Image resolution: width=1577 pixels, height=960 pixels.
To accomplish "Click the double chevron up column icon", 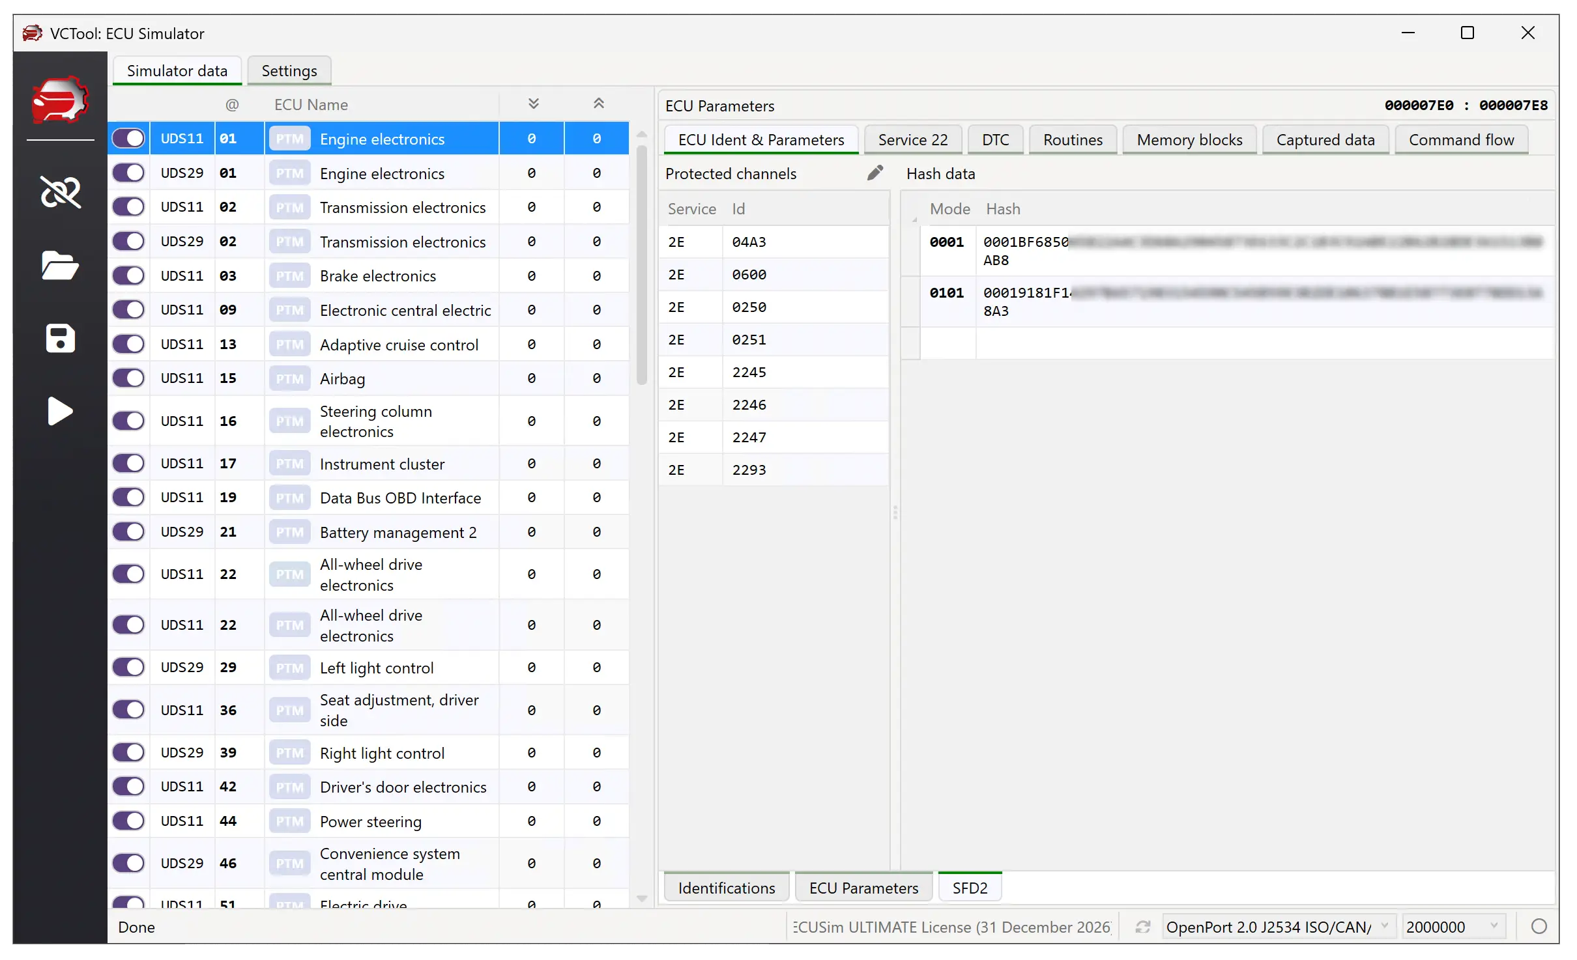I will pos(598,104).
